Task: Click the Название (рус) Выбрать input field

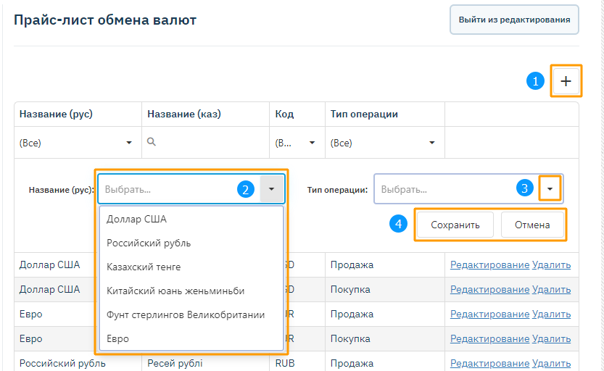Action: click(179, 189)
